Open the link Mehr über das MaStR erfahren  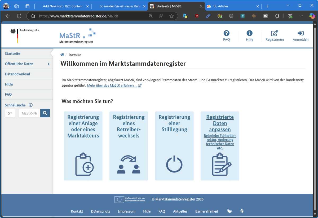(112, 85)
